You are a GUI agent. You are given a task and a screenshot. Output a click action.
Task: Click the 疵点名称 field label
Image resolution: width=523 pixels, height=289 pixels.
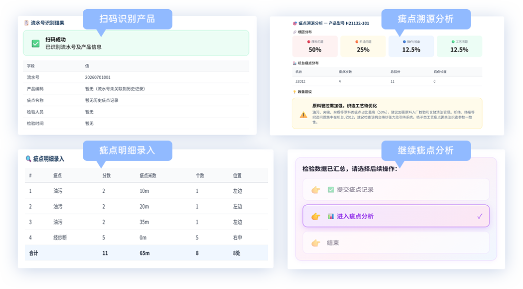tap(35, 100)
